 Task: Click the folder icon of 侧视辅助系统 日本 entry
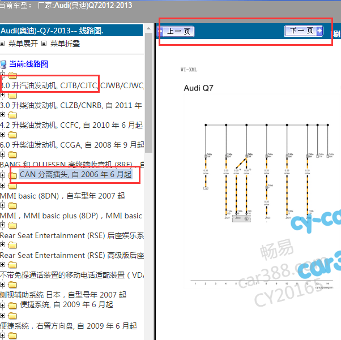click(x=12, y=285)
